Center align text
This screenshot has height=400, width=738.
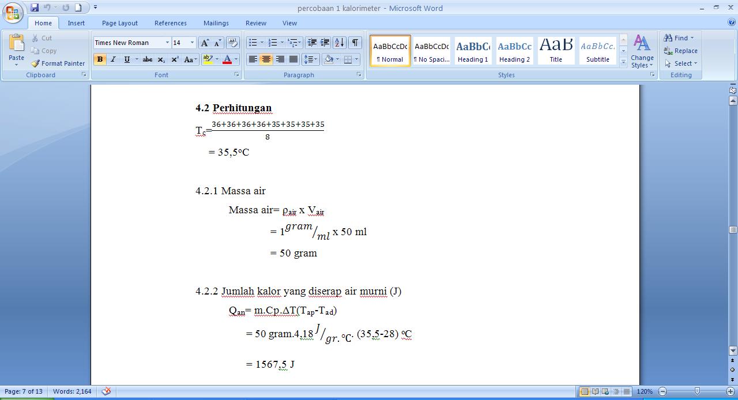click(266, 59)
